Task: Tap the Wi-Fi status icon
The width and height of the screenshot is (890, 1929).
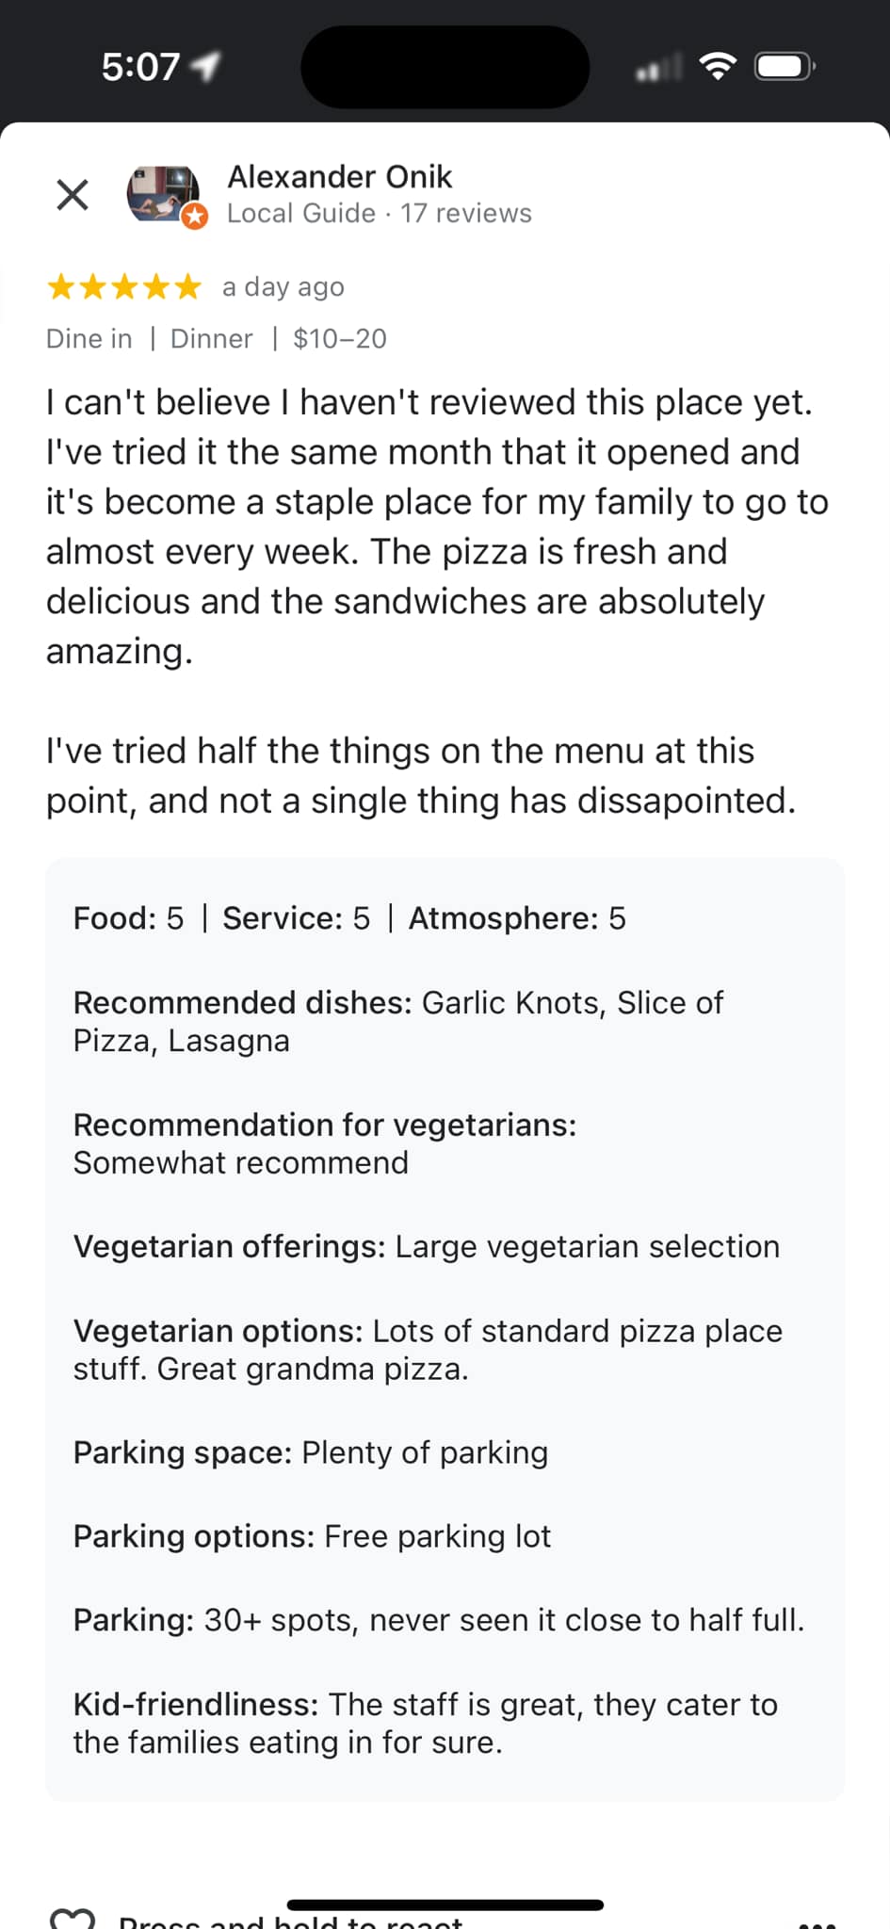Action: coord(718,66)
